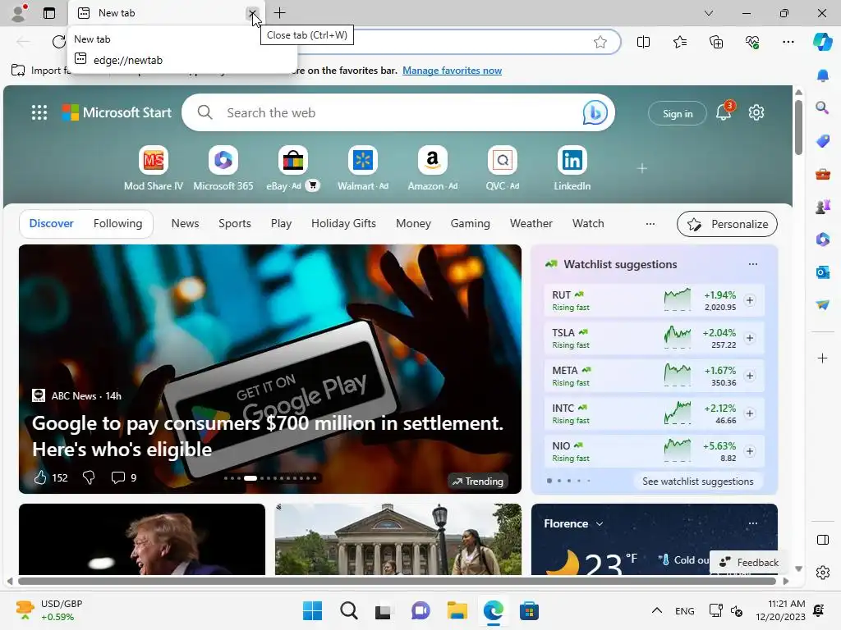
Task: Open the Favorites list icon
Action: [679, 42]
